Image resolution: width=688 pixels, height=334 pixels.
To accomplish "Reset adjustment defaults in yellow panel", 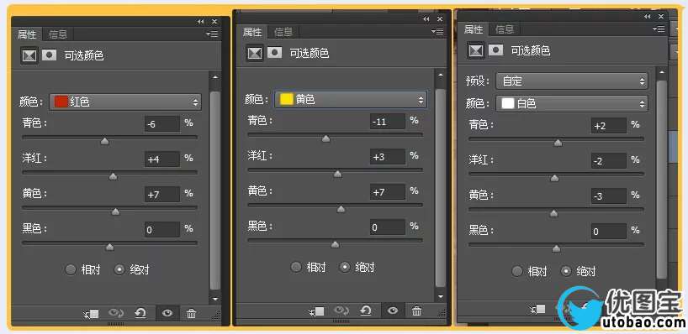I will (366, 311).
